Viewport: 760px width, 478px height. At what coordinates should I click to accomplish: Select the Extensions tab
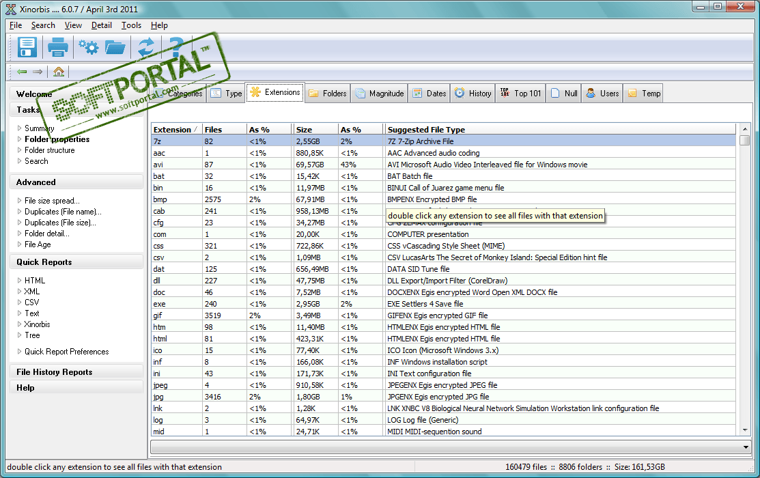(275, 92)
